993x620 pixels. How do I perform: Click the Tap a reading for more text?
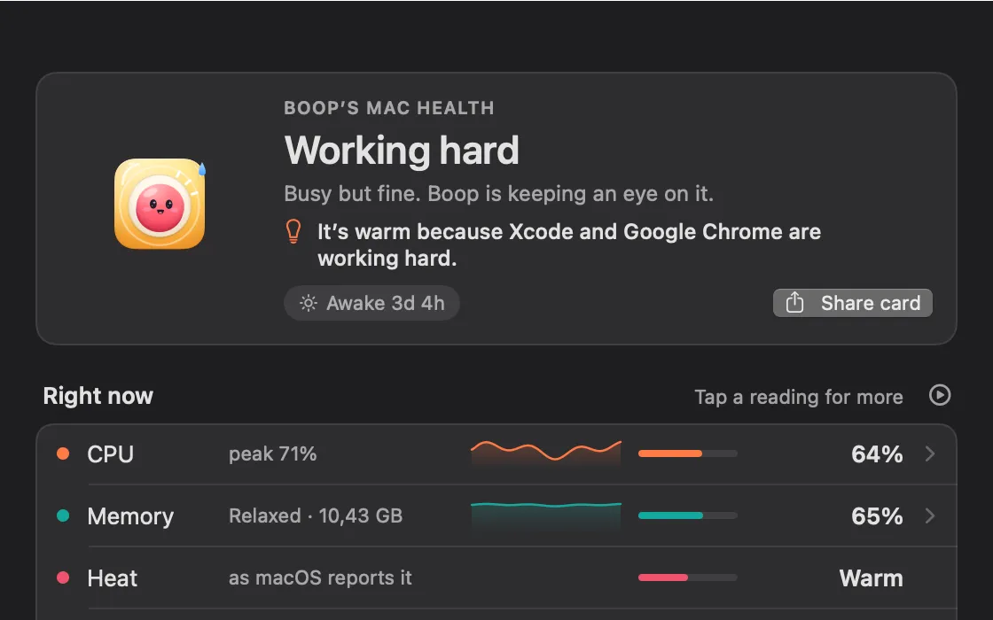[799, 397]
